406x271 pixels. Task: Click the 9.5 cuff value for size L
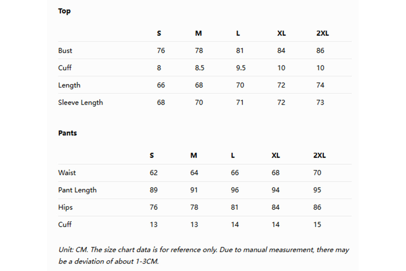point(241,68)
